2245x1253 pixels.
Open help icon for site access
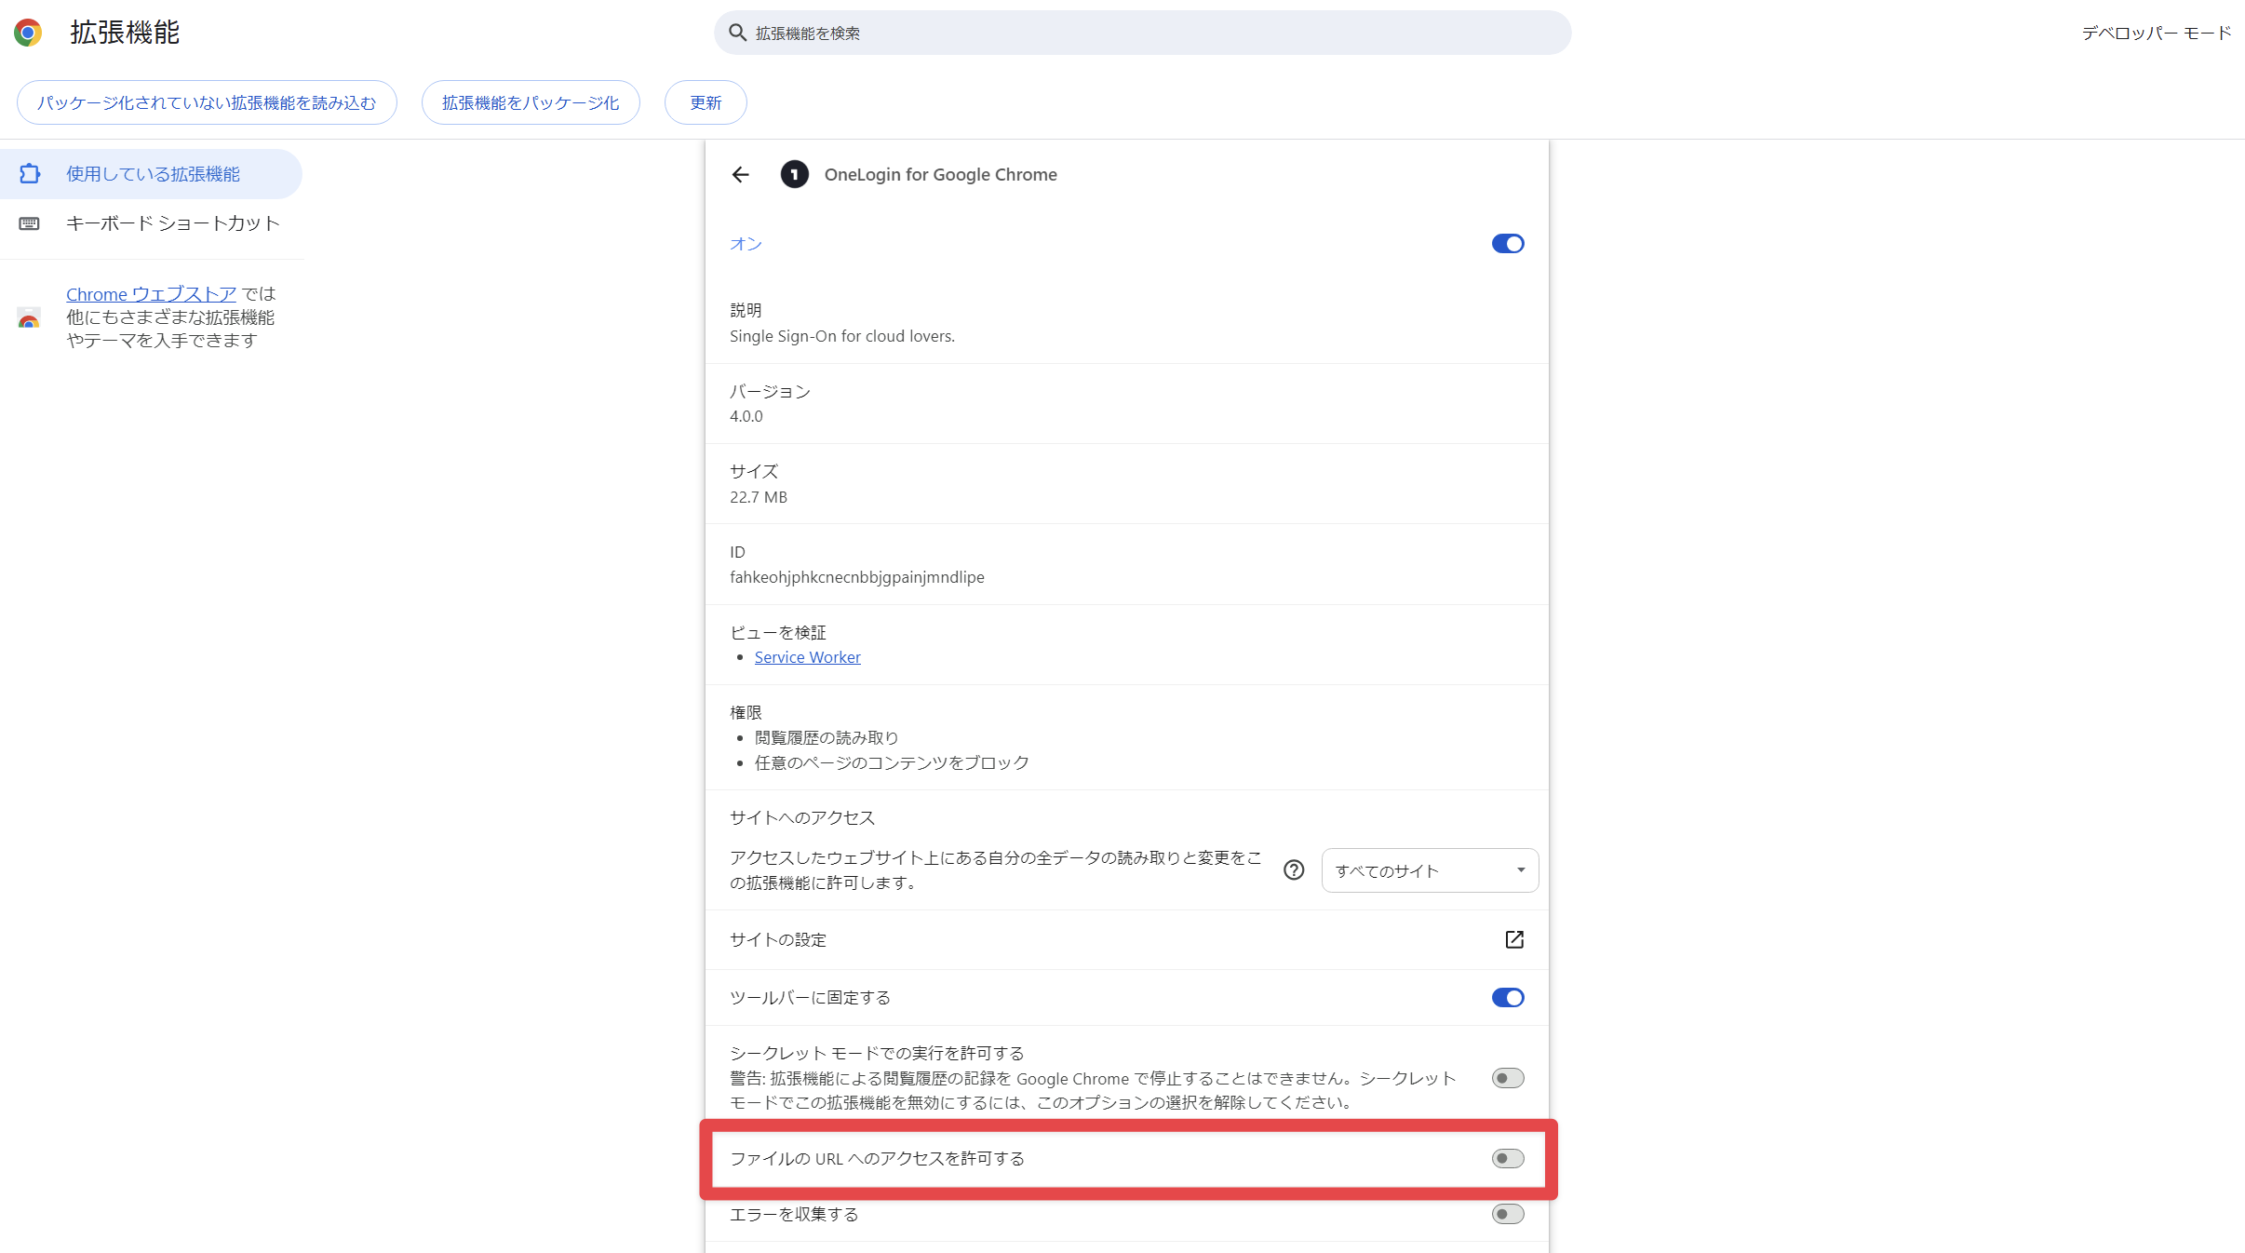coord(1294,870)
